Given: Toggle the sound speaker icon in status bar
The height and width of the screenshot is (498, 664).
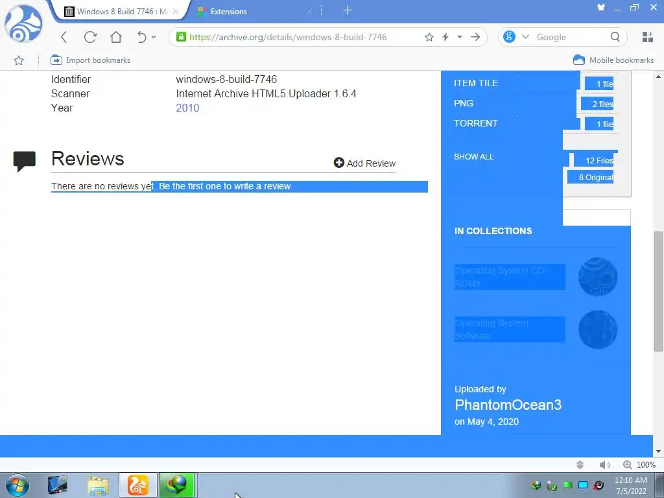Looking at the screenshot, I should (x=604, y=465).
